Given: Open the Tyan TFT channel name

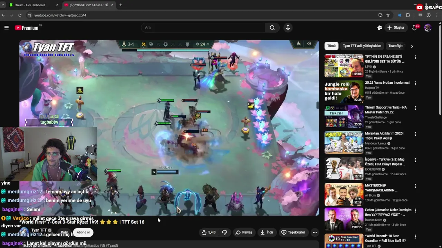Looking at the screenshot, I should (x=39, y=230).
